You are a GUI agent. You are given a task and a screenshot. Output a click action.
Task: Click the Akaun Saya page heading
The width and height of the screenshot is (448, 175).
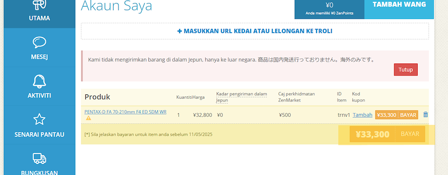click(x=117, y=6)
